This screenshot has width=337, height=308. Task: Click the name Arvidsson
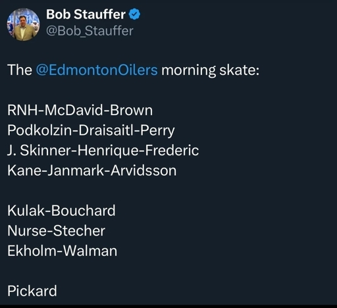pos(143,170)
